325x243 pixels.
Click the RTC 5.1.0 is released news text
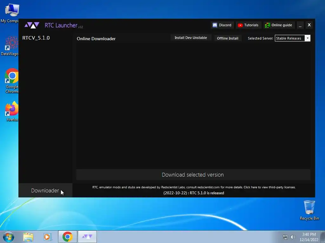click(x=194, y=193)
